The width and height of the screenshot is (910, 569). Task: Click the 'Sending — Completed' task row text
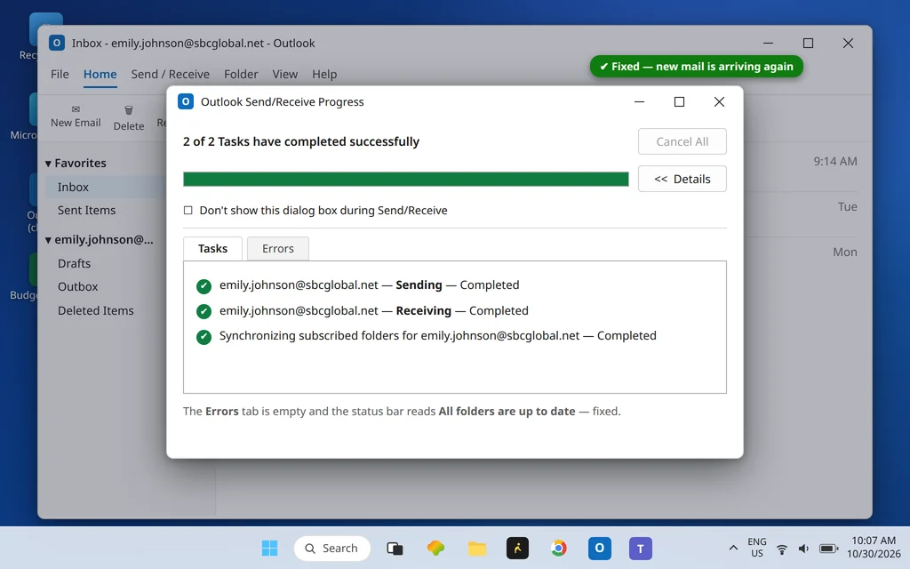(x=369, y=285)
